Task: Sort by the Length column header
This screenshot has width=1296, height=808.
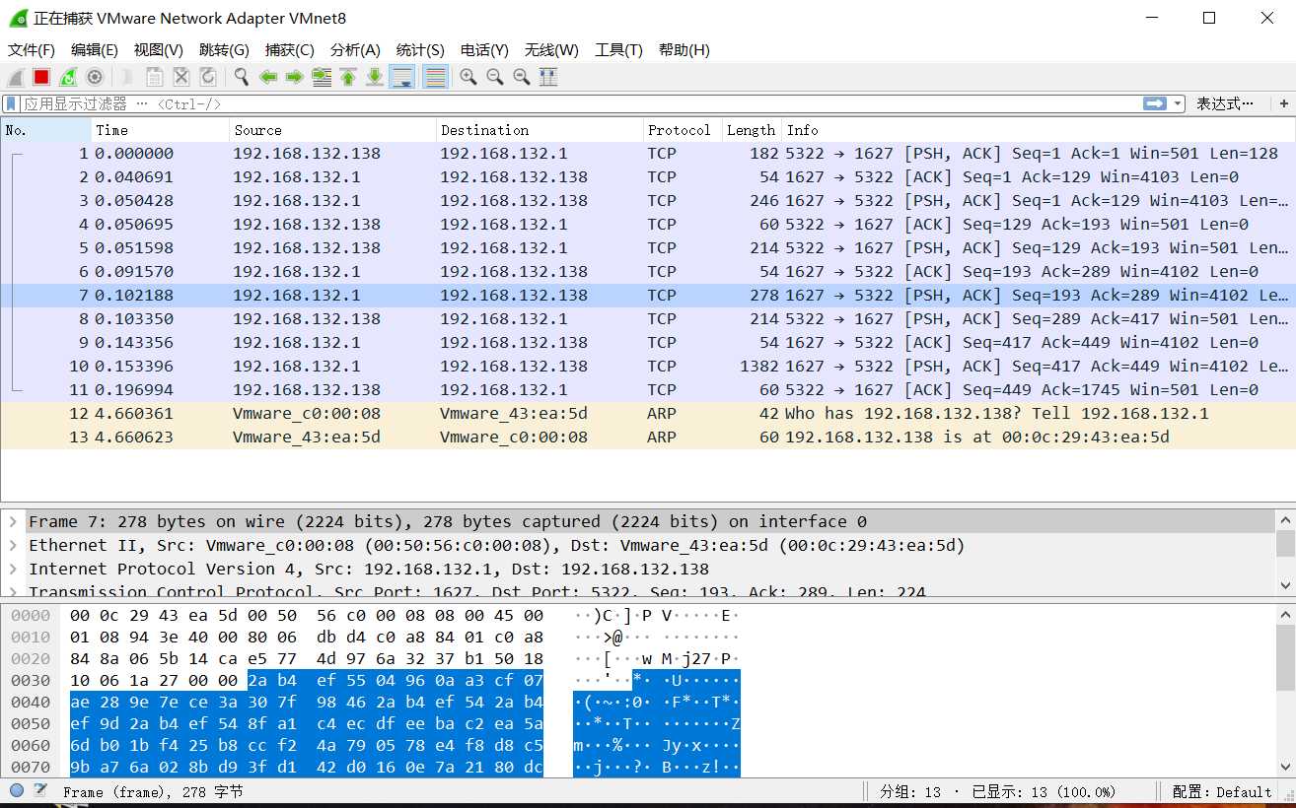Action: (x=752, y=130)
